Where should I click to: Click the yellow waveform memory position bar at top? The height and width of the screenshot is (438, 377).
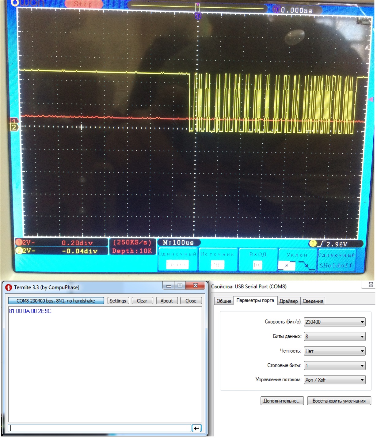198,6
